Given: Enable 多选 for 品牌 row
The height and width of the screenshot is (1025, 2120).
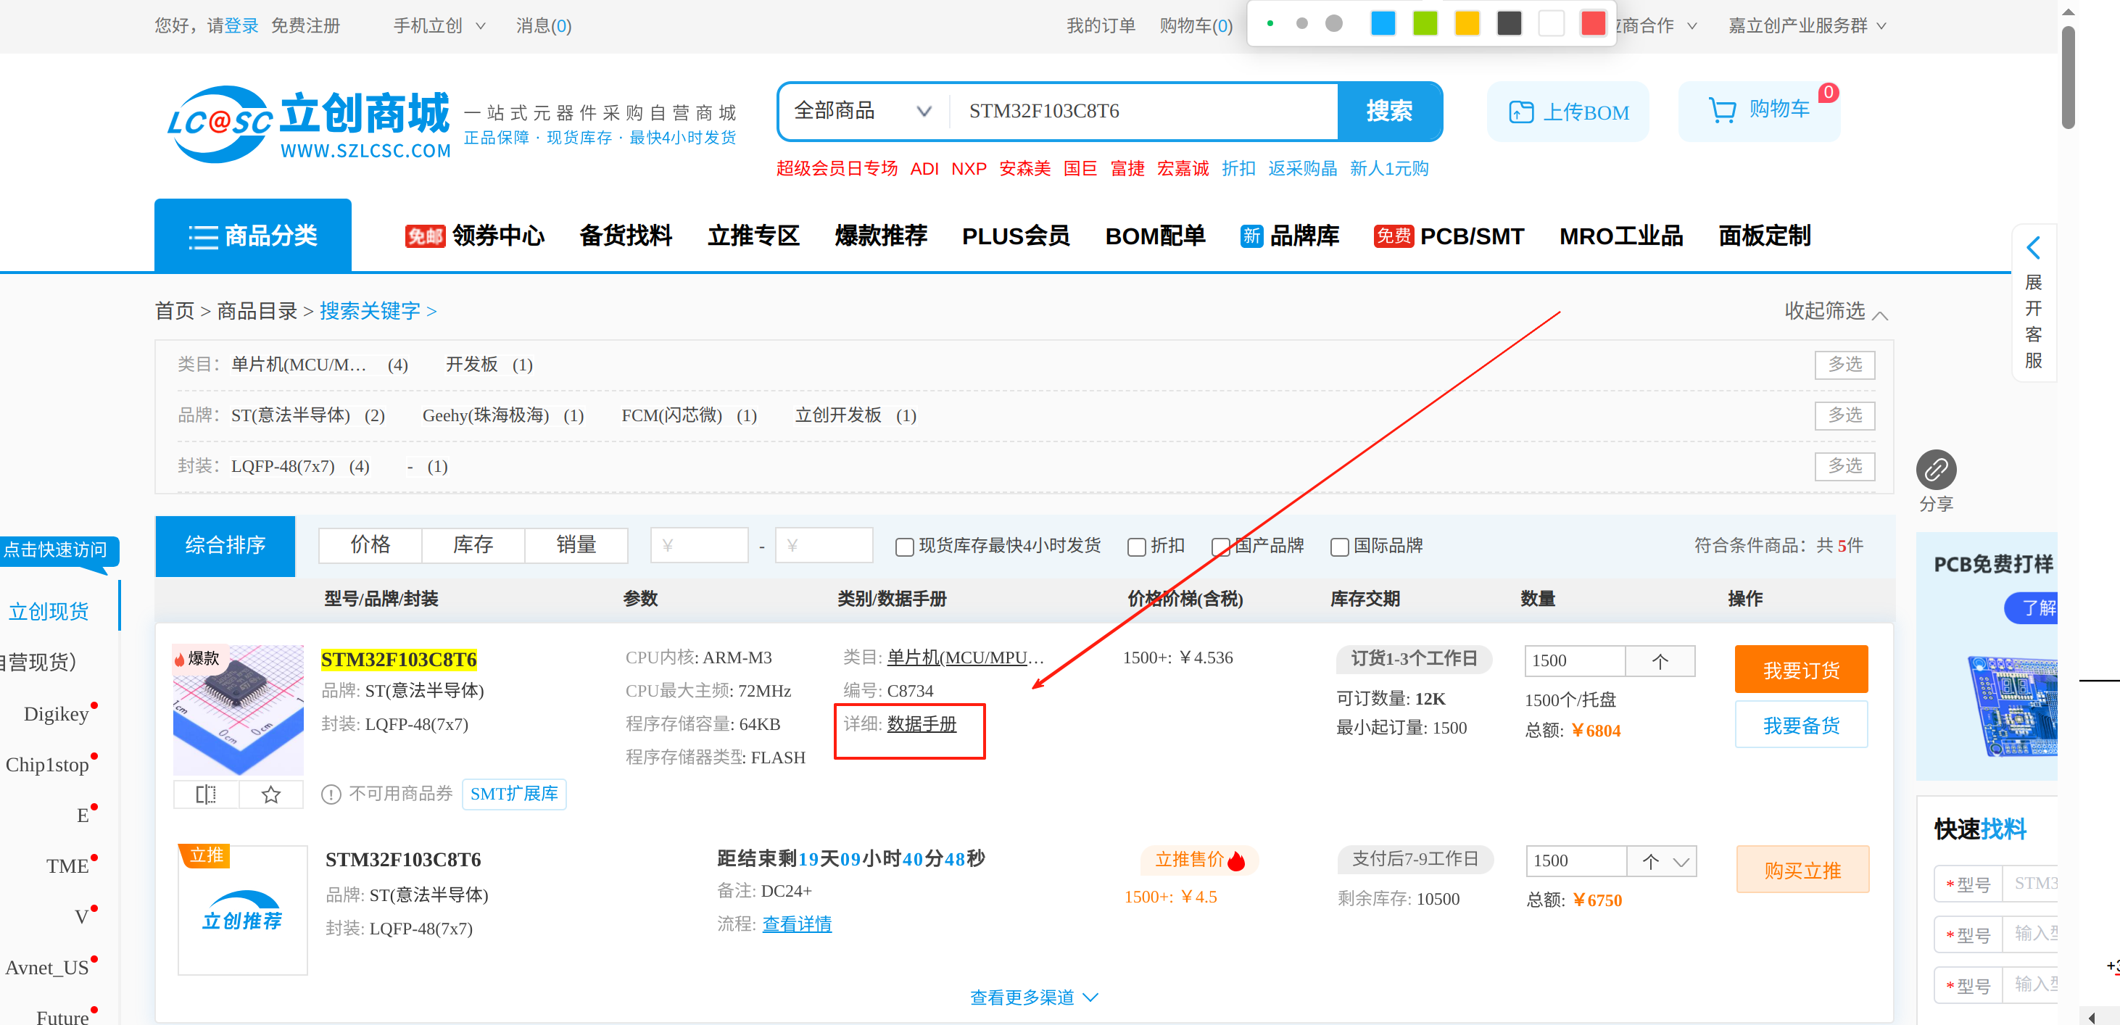Looking at the screenshot, I should pos(1844,415).
